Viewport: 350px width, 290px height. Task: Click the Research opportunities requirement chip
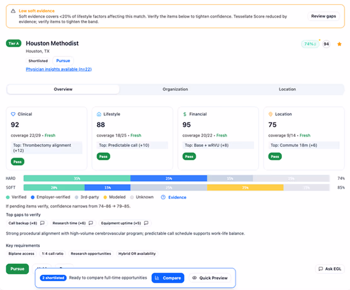91,253
